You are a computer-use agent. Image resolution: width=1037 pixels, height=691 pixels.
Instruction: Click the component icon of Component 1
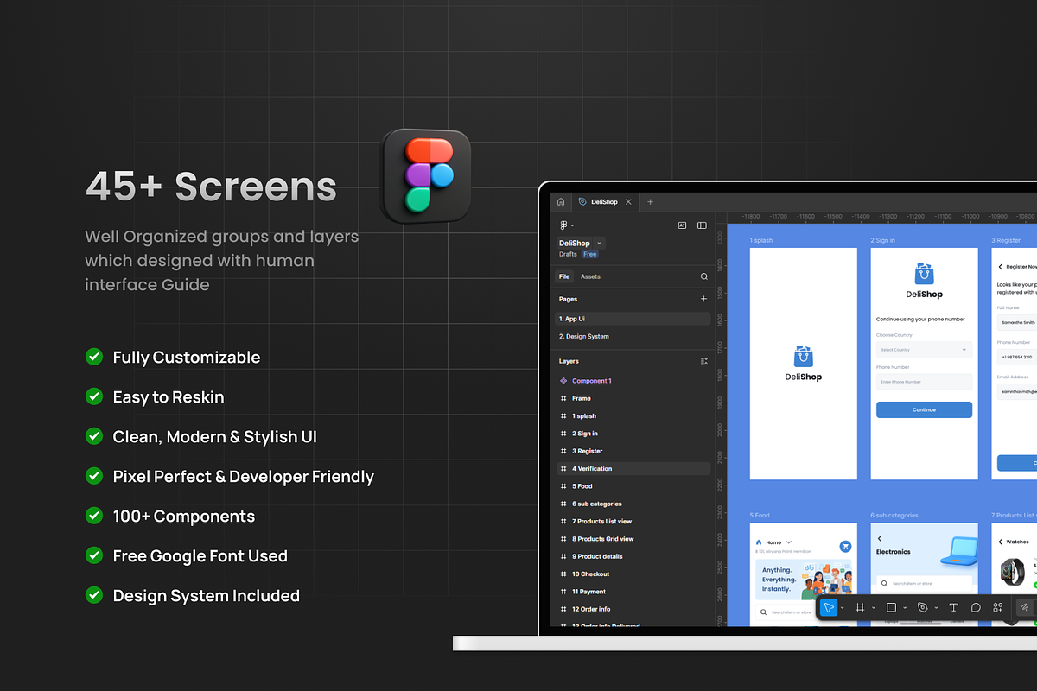click(x=563, y=381)
